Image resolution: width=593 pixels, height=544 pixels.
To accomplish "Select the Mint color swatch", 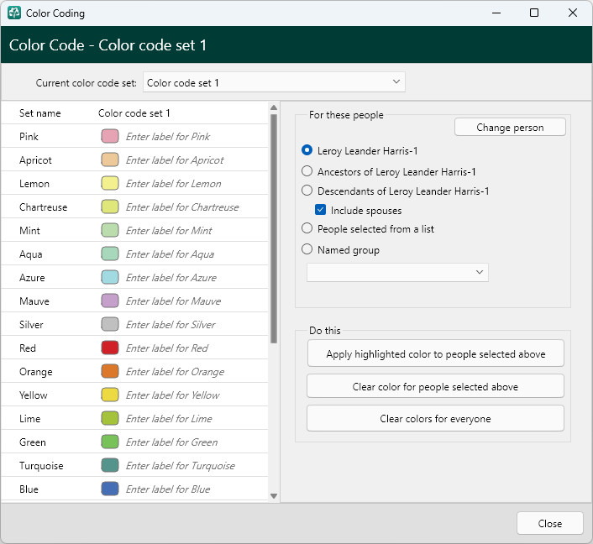I will [110, 230].
